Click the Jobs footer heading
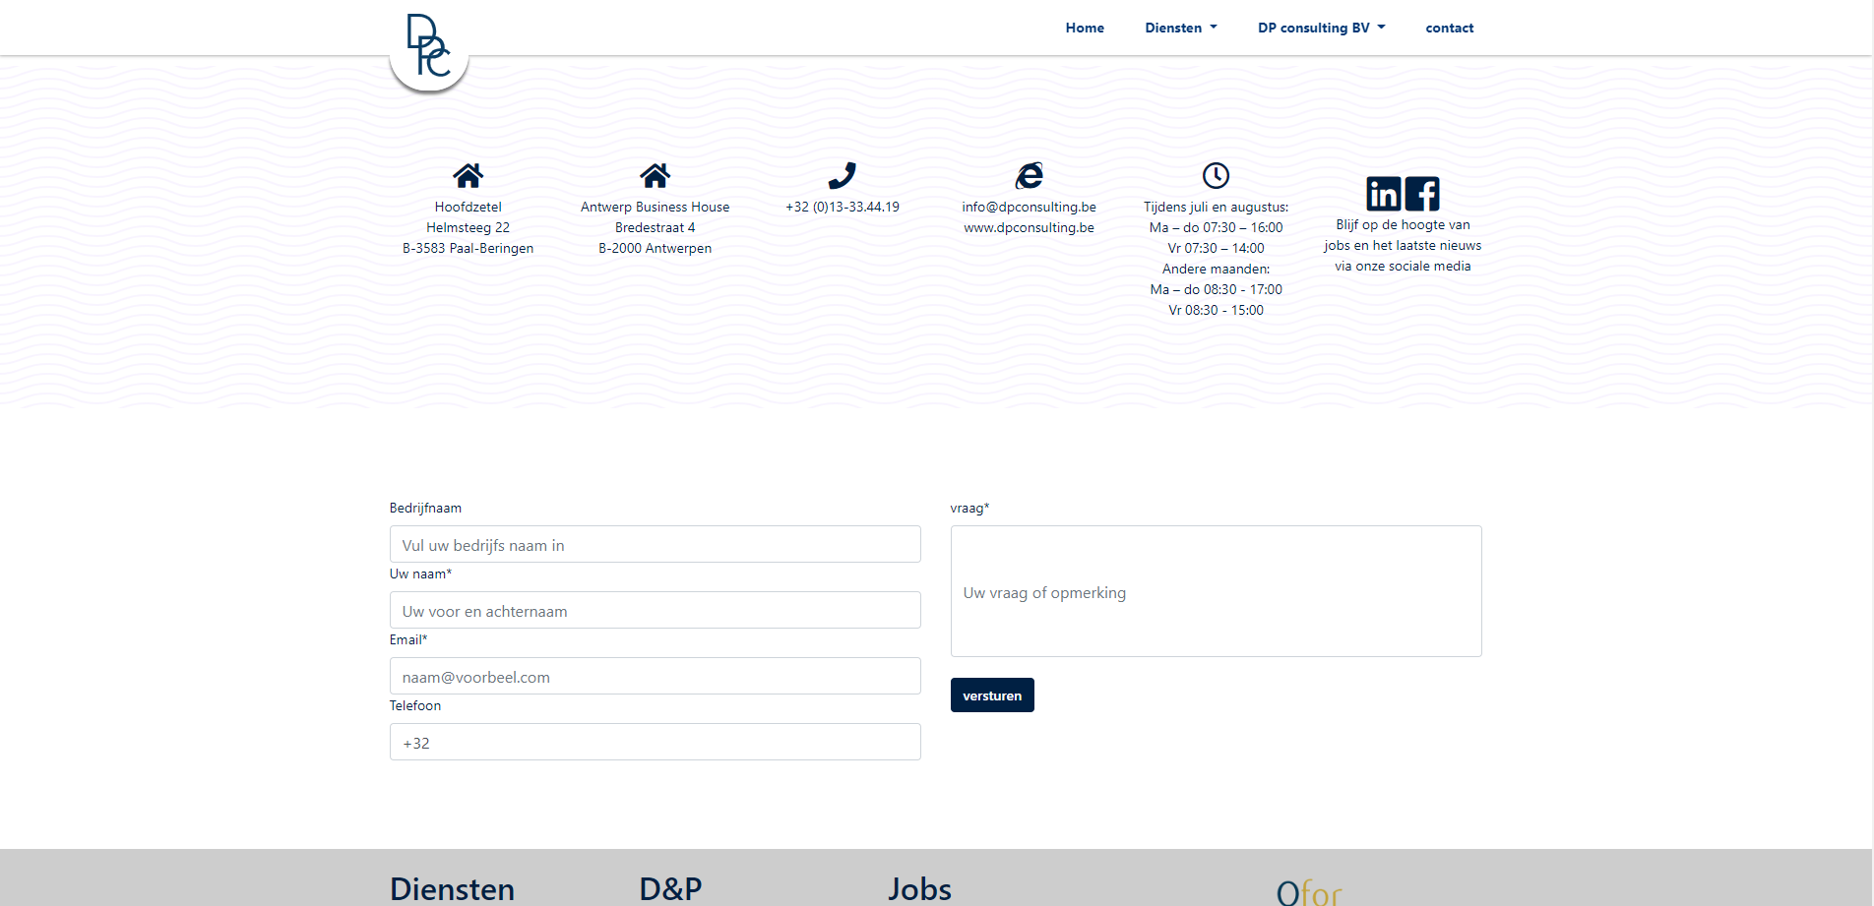Screen dimensions: 1874x906 (919, 889)
